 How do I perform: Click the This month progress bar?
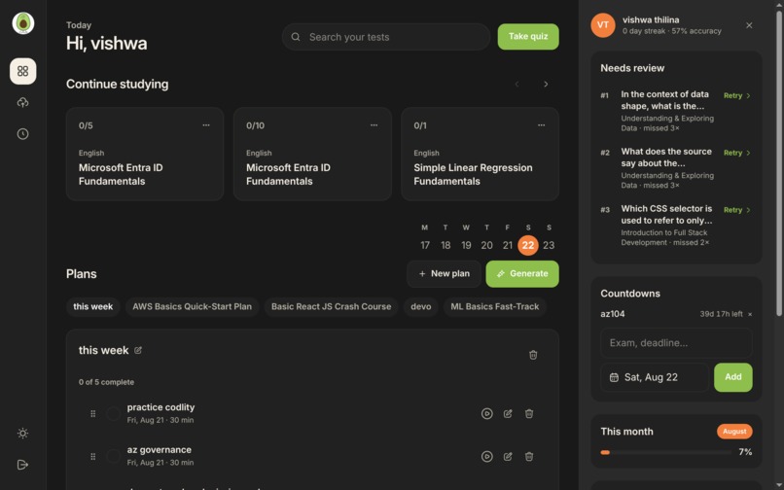coord(666,452)
